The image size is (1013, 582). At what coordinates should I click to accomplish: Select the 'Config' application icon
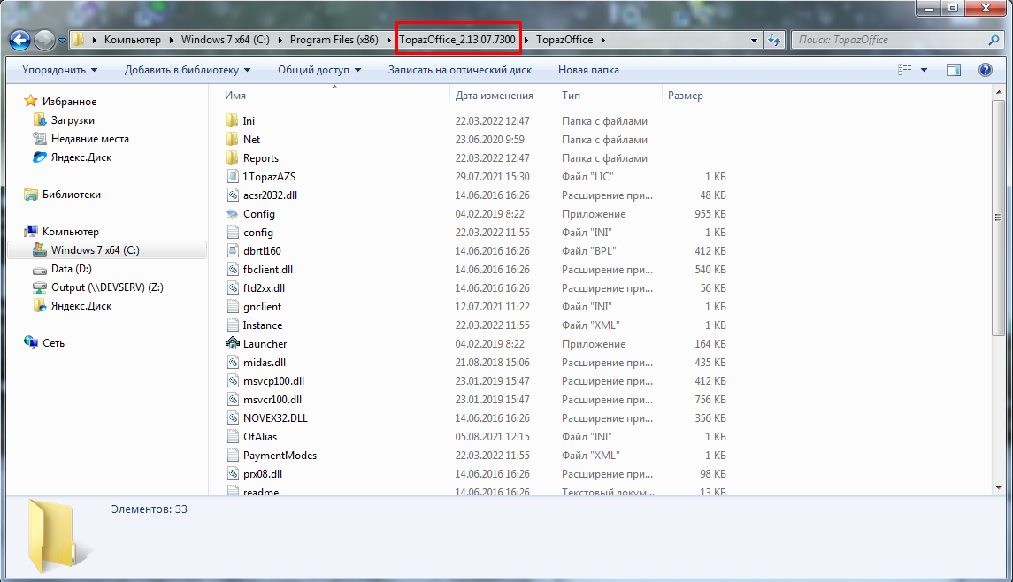point(233,214)
